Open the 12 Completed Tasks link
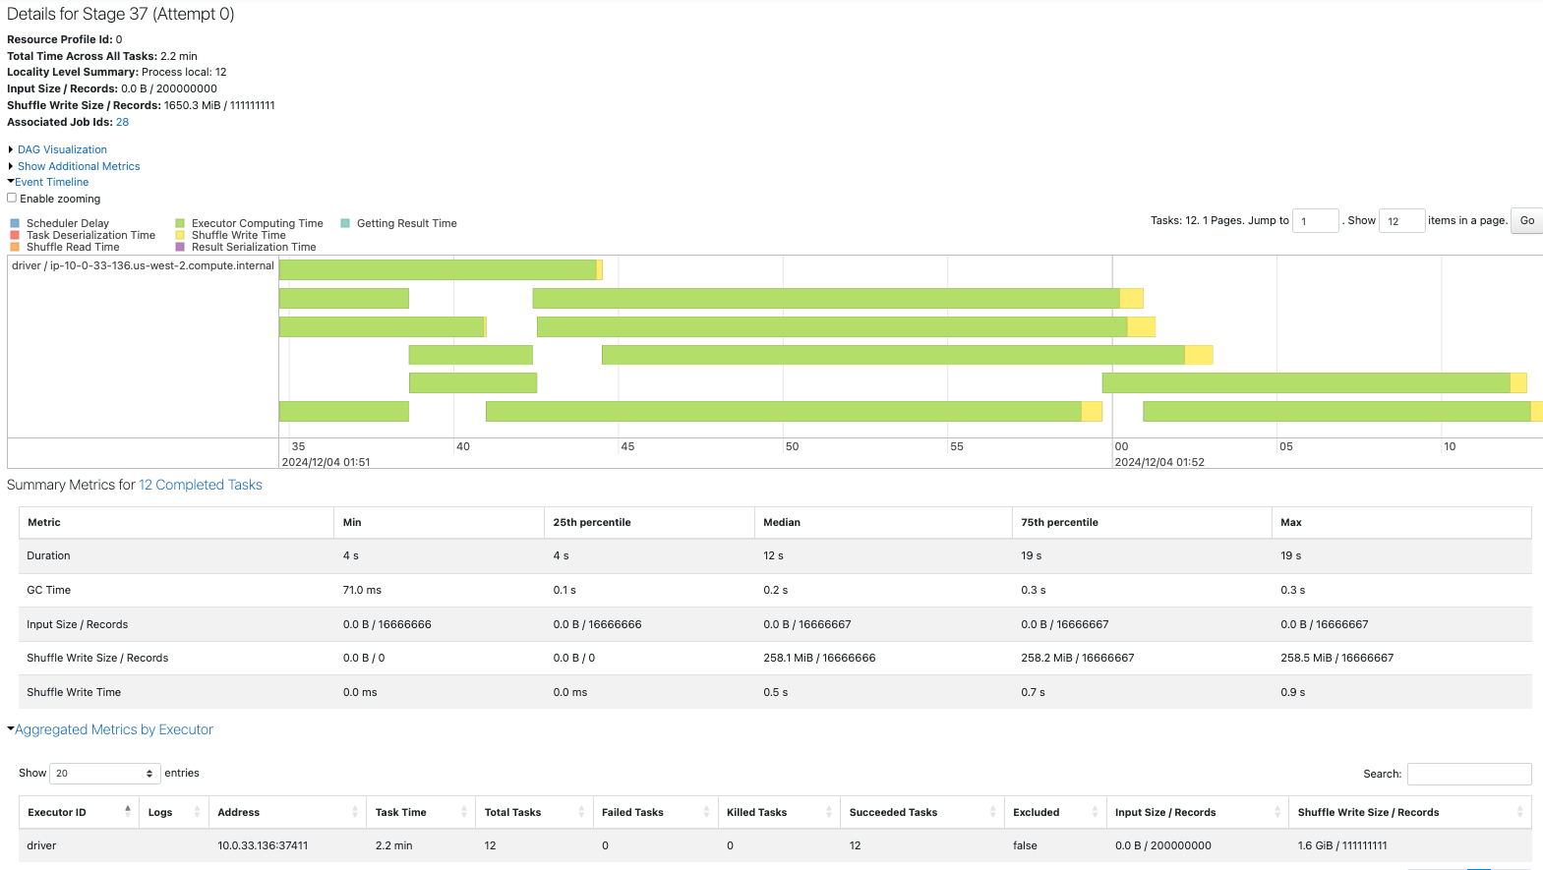The image size is (1543, 870). pyautogui.click(x=201, y=485)
